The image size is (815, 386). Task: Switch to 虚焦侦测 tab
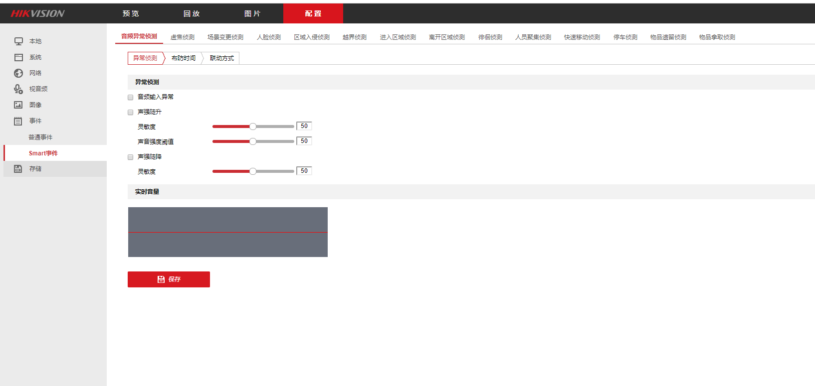pyautogui.click(x=183, y=37)
